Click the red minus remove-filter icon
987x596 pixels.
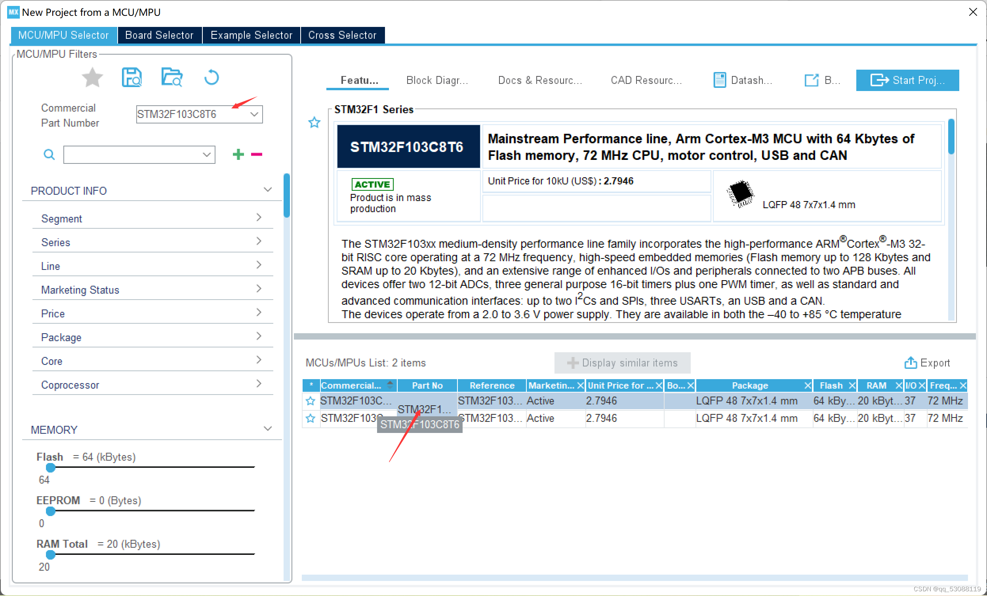coord(256,154)
